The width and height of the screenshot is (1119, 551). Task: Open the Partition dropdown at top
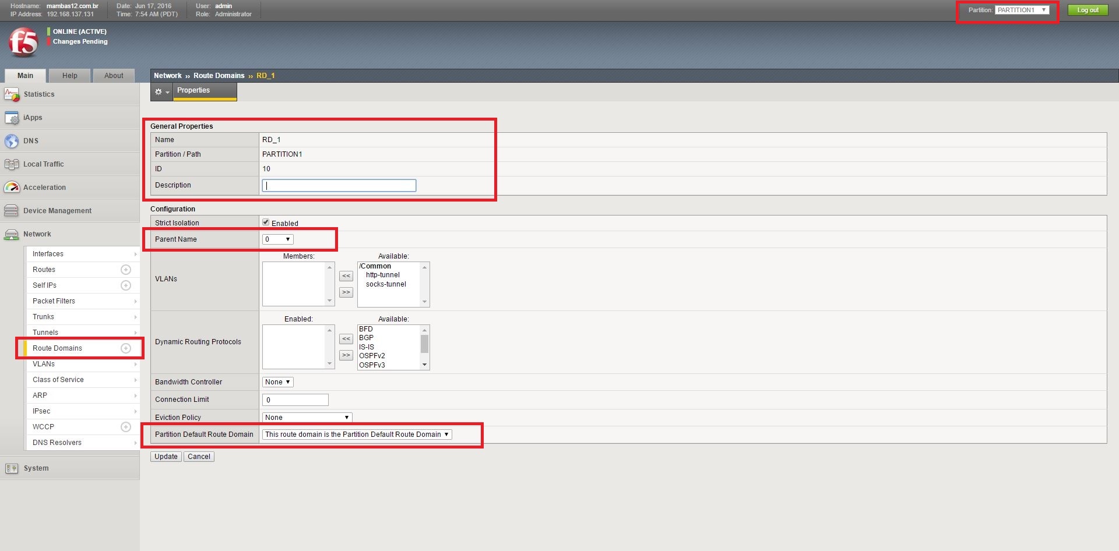tap(1022, 10)
